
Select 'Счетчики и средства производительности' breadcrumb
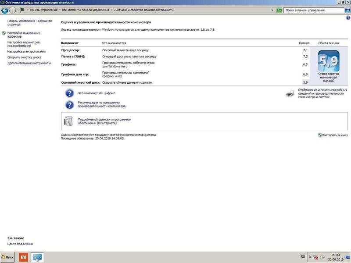tap(143, 10)
